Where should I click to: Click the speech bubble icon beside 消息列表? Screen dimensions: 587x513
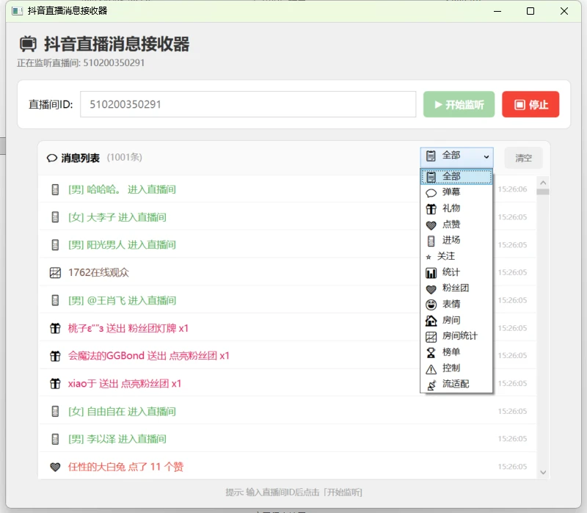coord(51,158)
